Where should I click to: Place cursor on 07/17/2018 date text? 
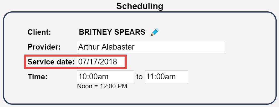click(98, 62)
